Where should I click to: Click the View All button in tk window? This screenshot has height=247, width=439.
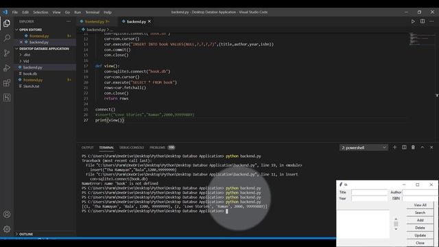[x=420, y=205]
